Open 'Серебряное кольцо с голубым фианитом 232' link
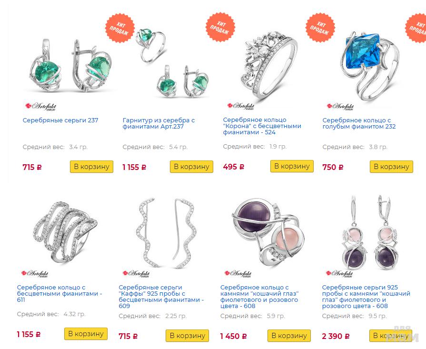 359,123
